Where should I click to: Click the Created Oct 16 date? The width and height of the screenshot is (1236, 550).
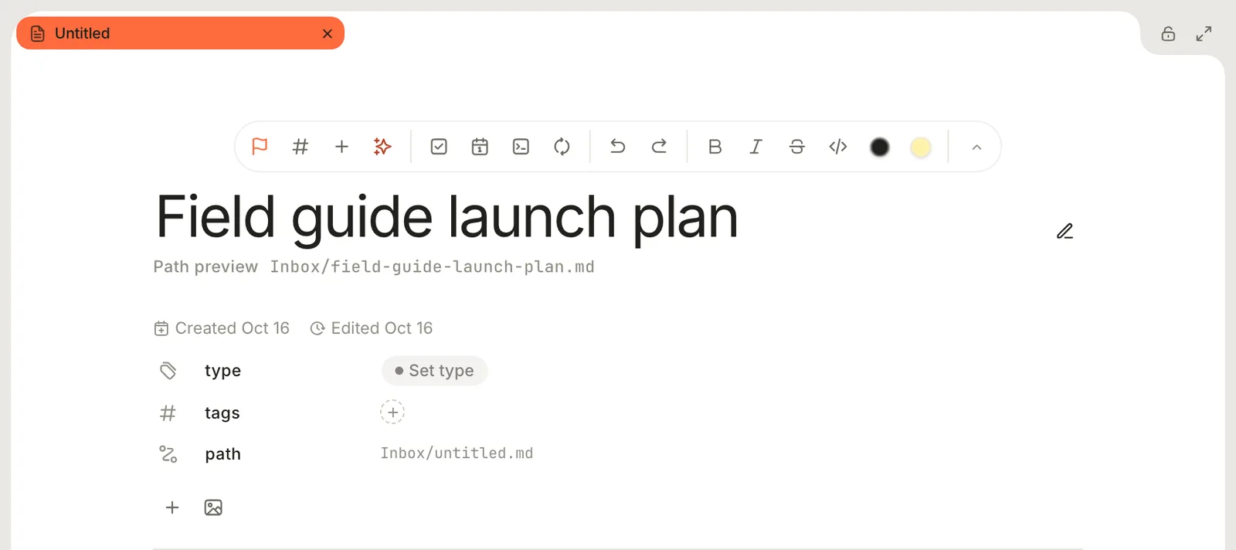click(222, 328)
